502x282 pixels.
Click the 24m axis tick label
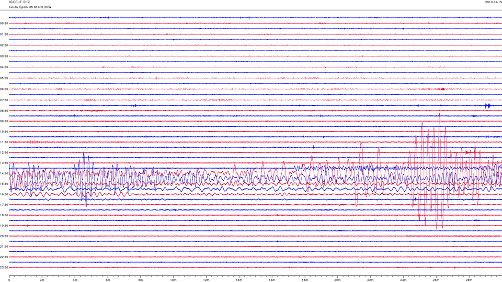(x=403, y=280)
